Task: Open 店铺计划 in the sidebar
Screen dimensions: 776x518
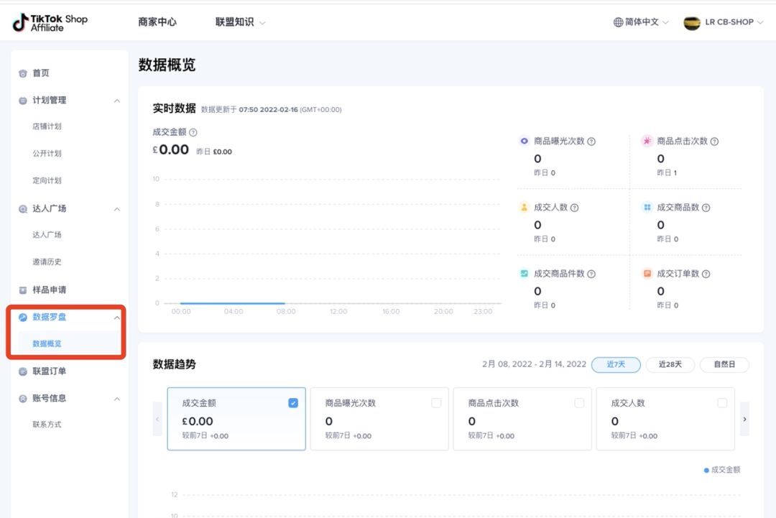Action: (47, 126)
